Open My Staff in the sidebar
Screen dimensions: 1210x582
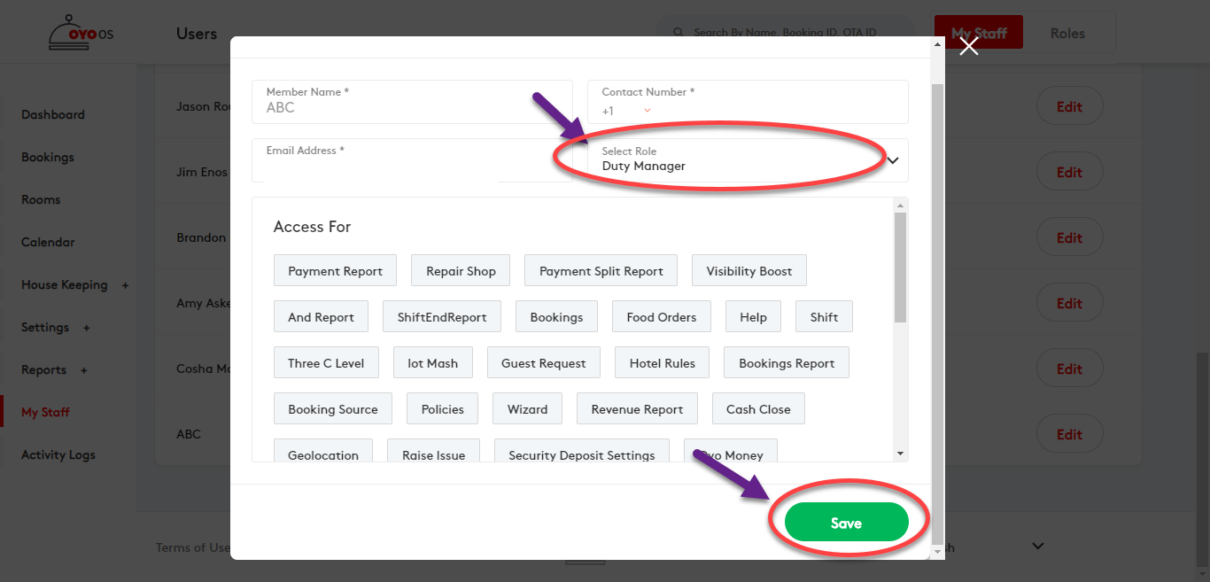pos(45,412)
